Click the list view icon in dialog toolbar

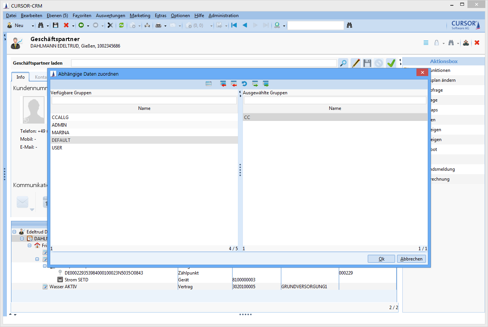point(209,84)
